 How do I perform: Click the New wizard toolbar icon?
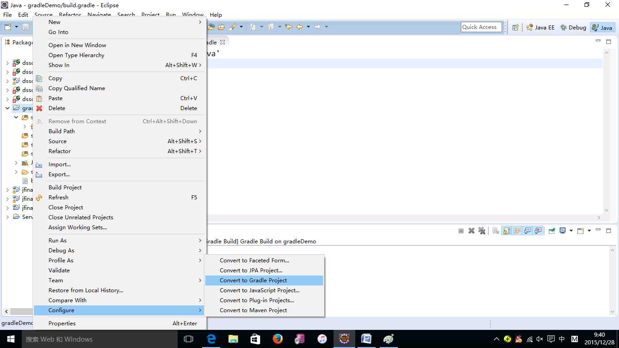click(x=8, y=27)
